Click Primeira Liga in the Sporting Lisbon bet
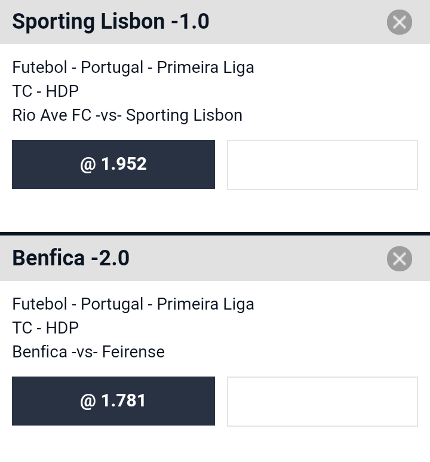 (205, 68)
